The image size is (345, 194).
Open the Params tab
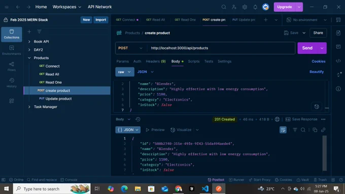[123, 61]
